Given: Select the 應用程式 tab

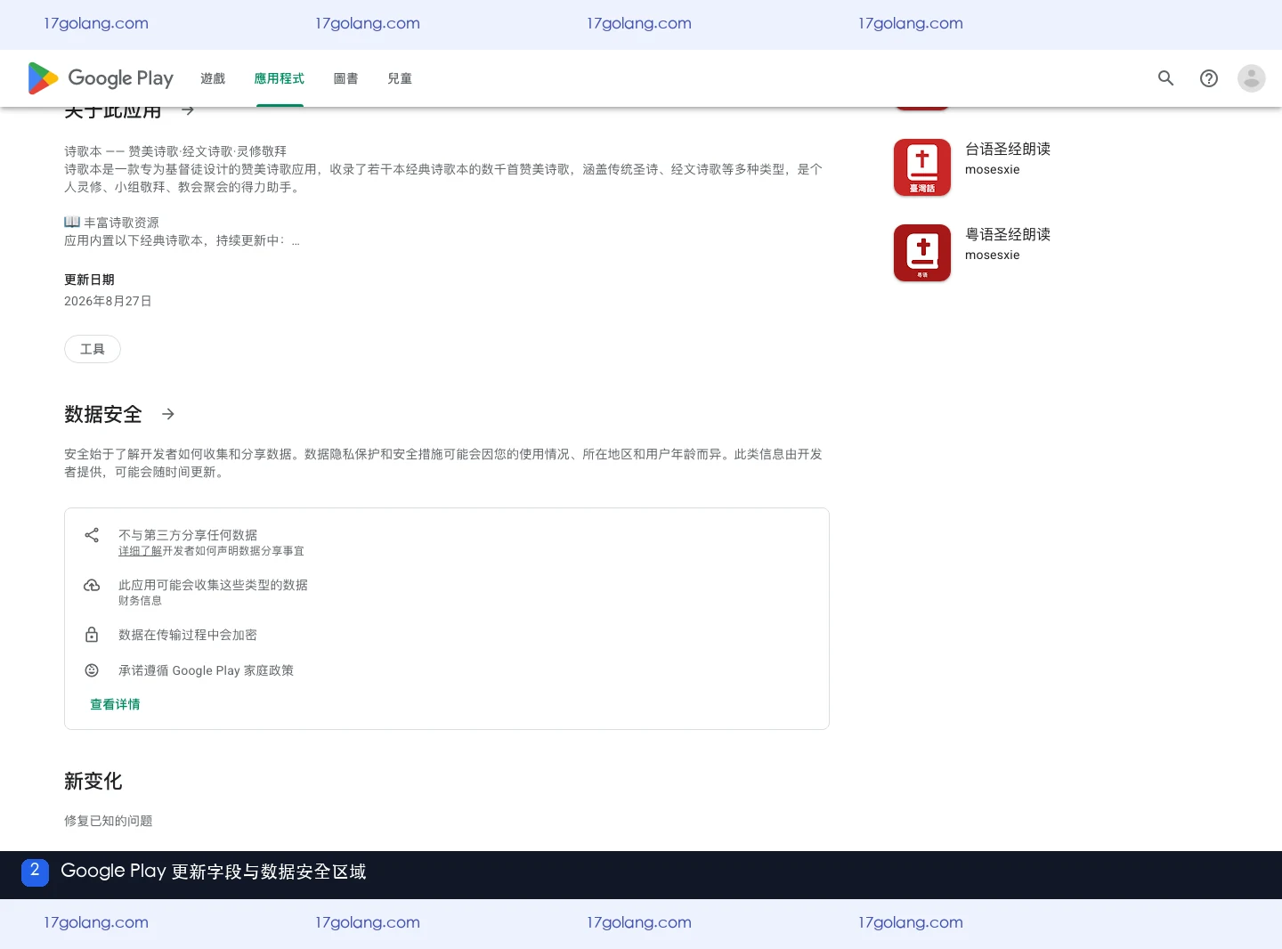Looking at the screenshot, I should click(280, 78).
